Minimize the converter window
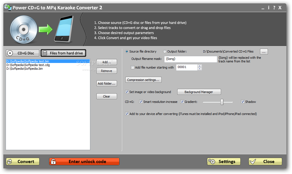 pos(263,8)
